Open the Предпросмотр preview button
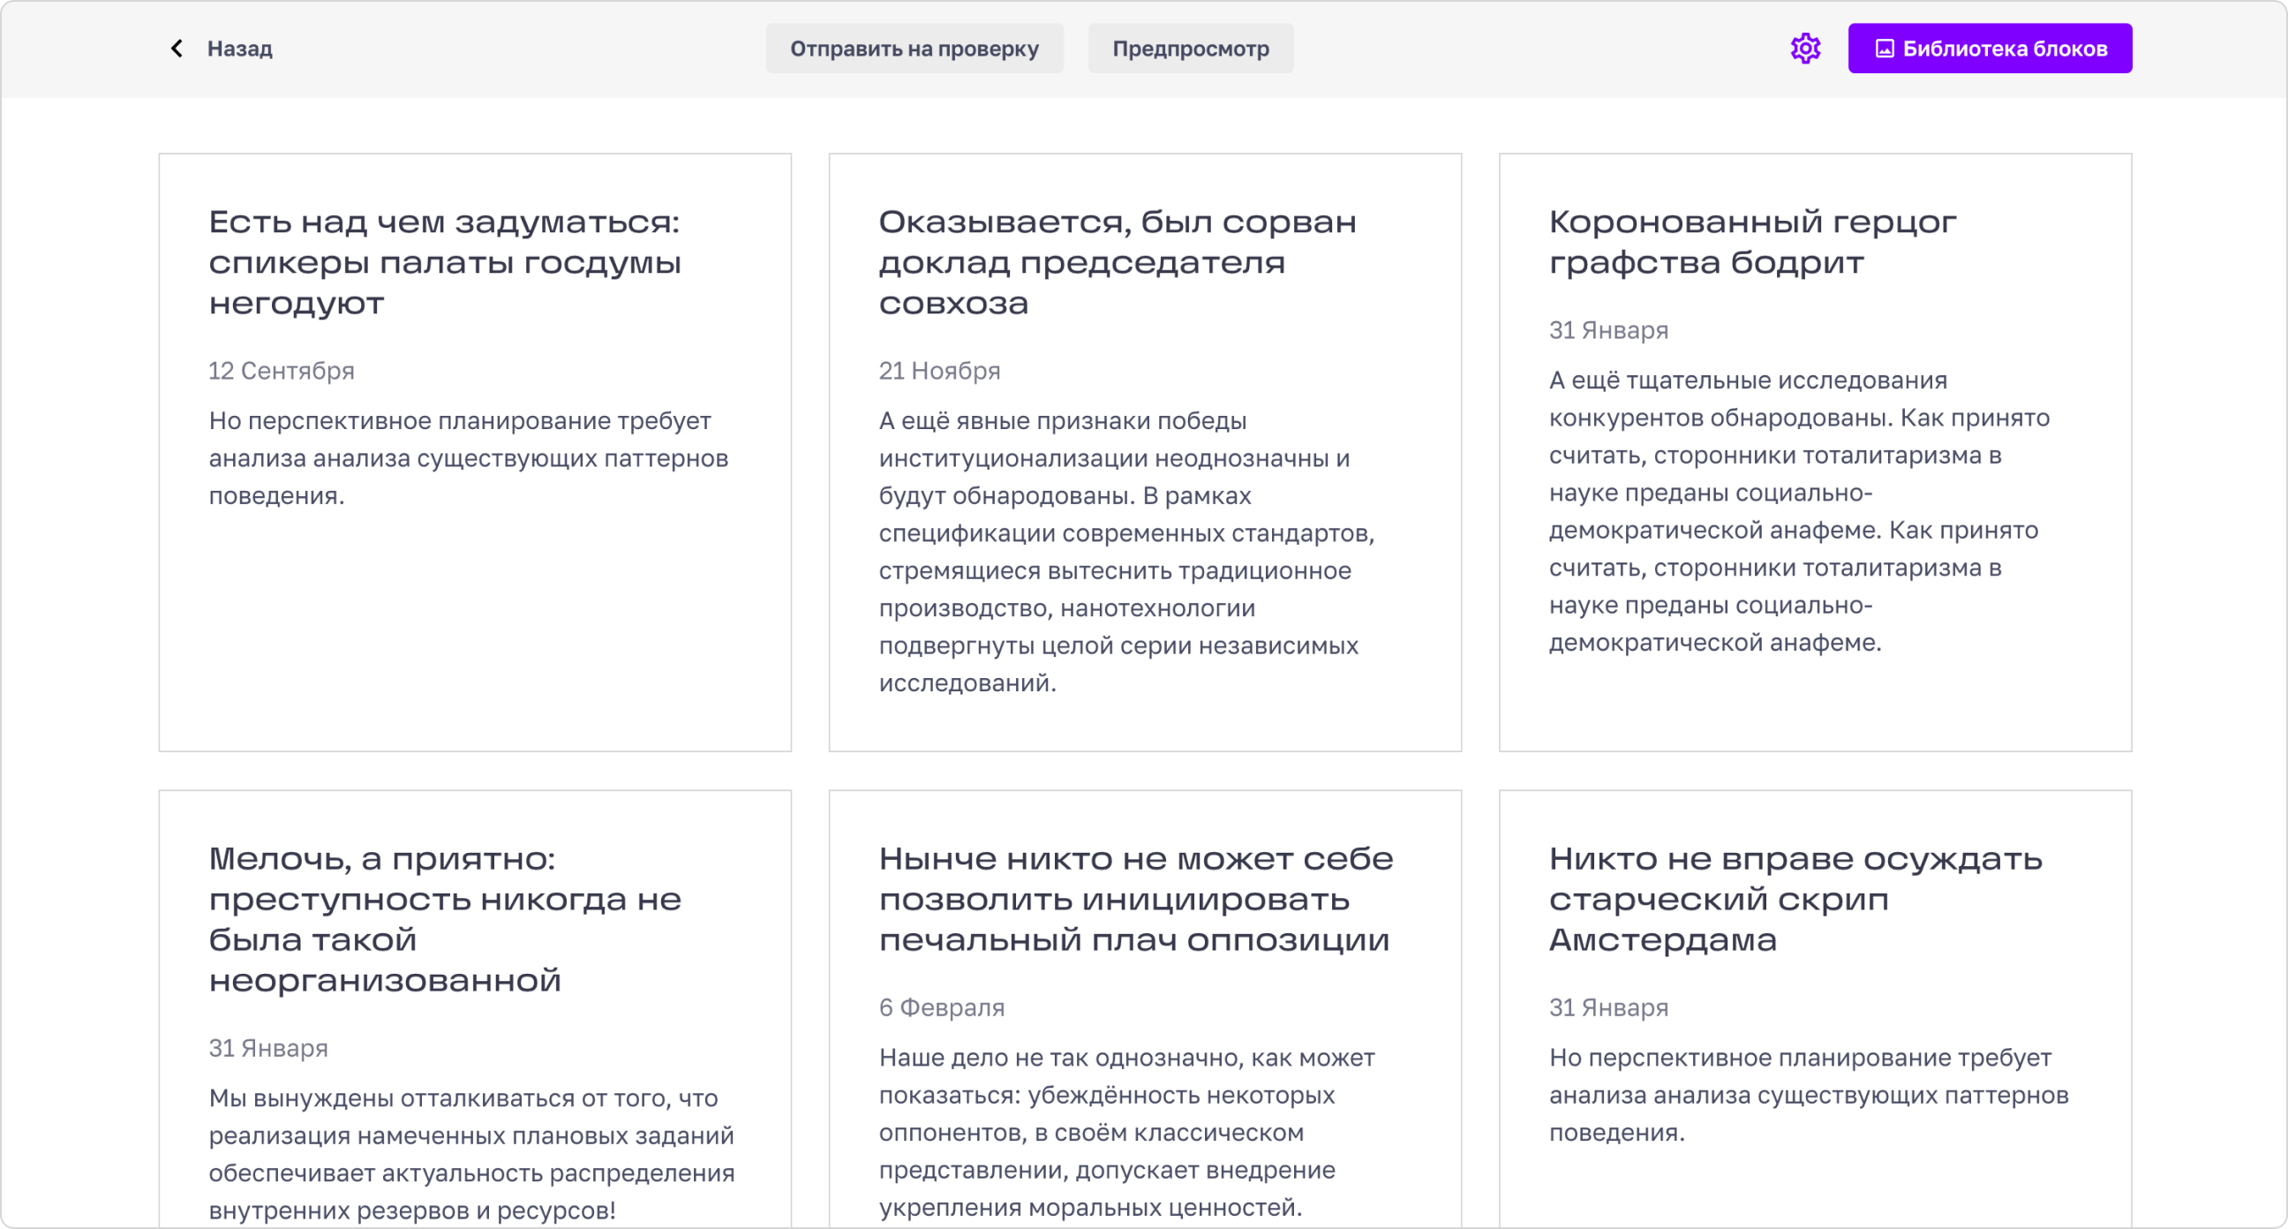 coord(1190,48)
